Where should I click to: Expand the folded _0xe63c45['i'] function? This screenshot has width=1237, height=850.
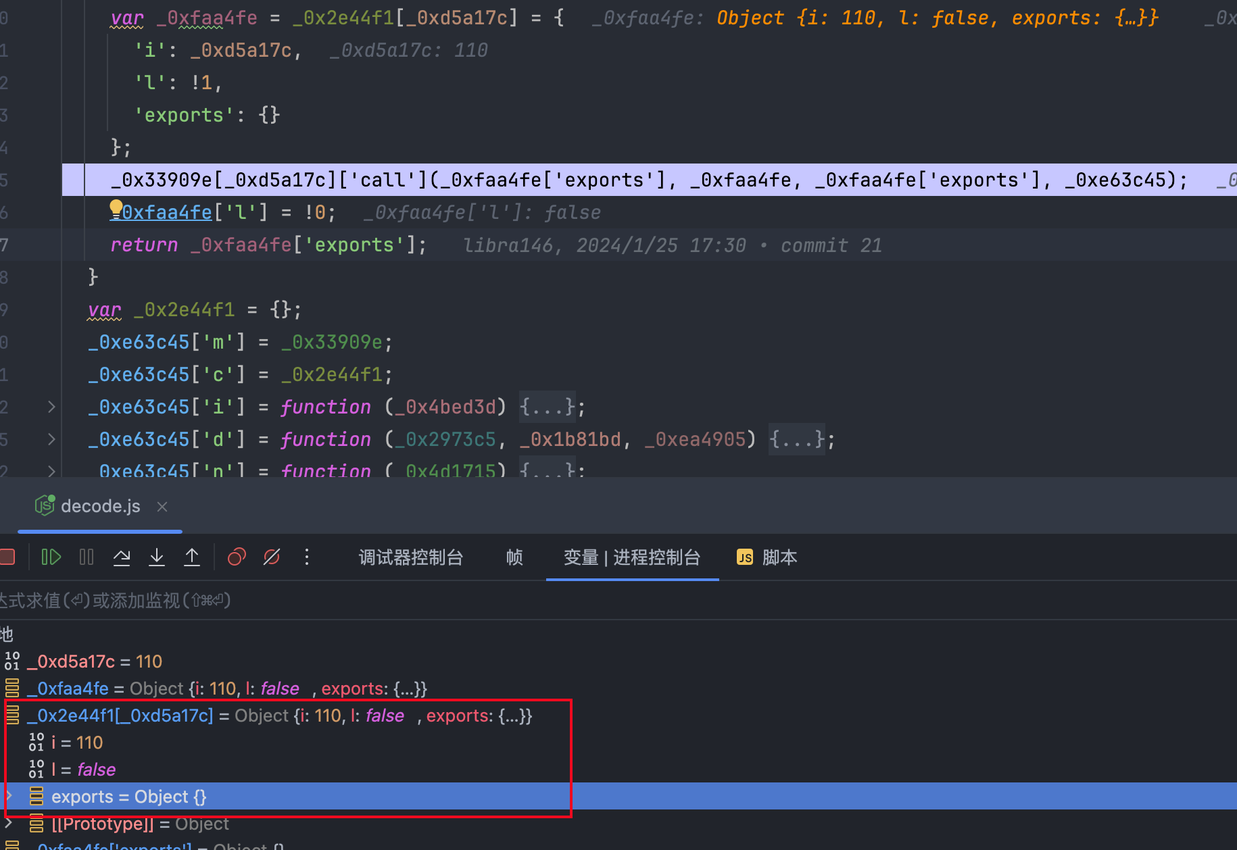51,407
